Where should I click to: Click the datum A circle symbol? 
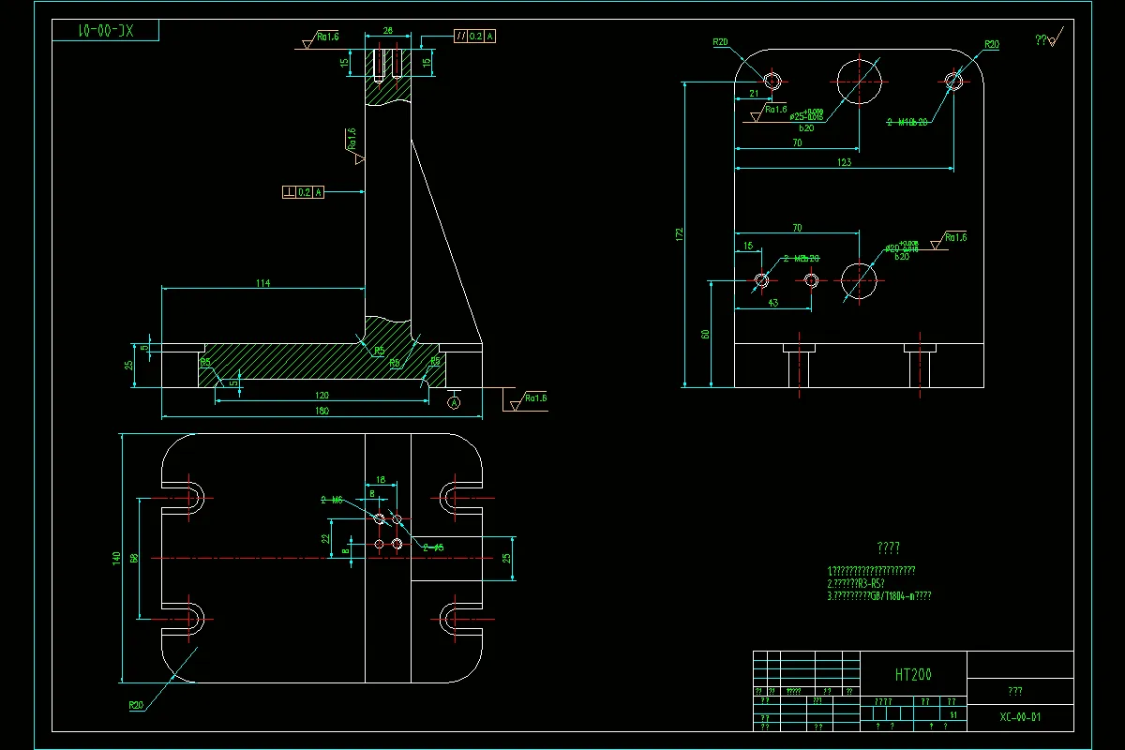click(x=455, y=403)
